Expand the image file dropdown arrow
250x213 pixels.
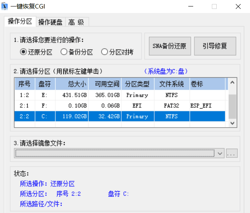tap(220, 153)
